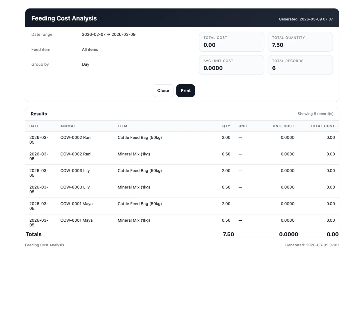The image size is (364, 320).
Task: Click the footer Feeding Cost Analysis text
Action: tap(44, 245)
